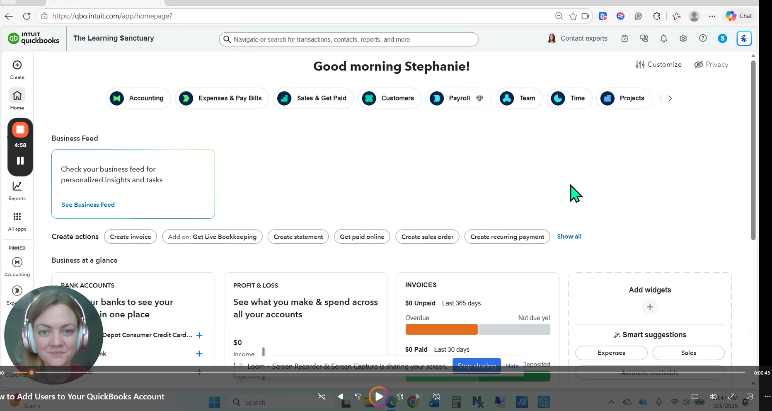Reload the page with refresh icon

pos(27,16)
